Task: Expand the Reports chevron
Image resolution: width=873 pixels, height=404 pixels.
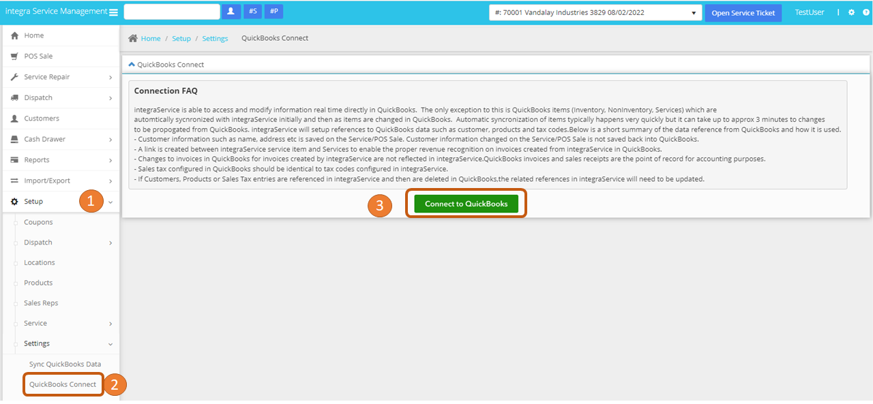Action: [110, 161]
